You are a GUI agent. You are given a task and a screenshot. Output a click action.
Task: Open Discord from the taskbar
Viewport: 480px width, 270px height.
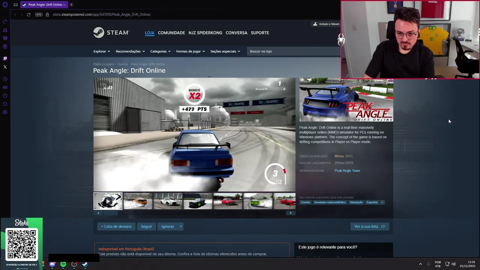point(52,264)
